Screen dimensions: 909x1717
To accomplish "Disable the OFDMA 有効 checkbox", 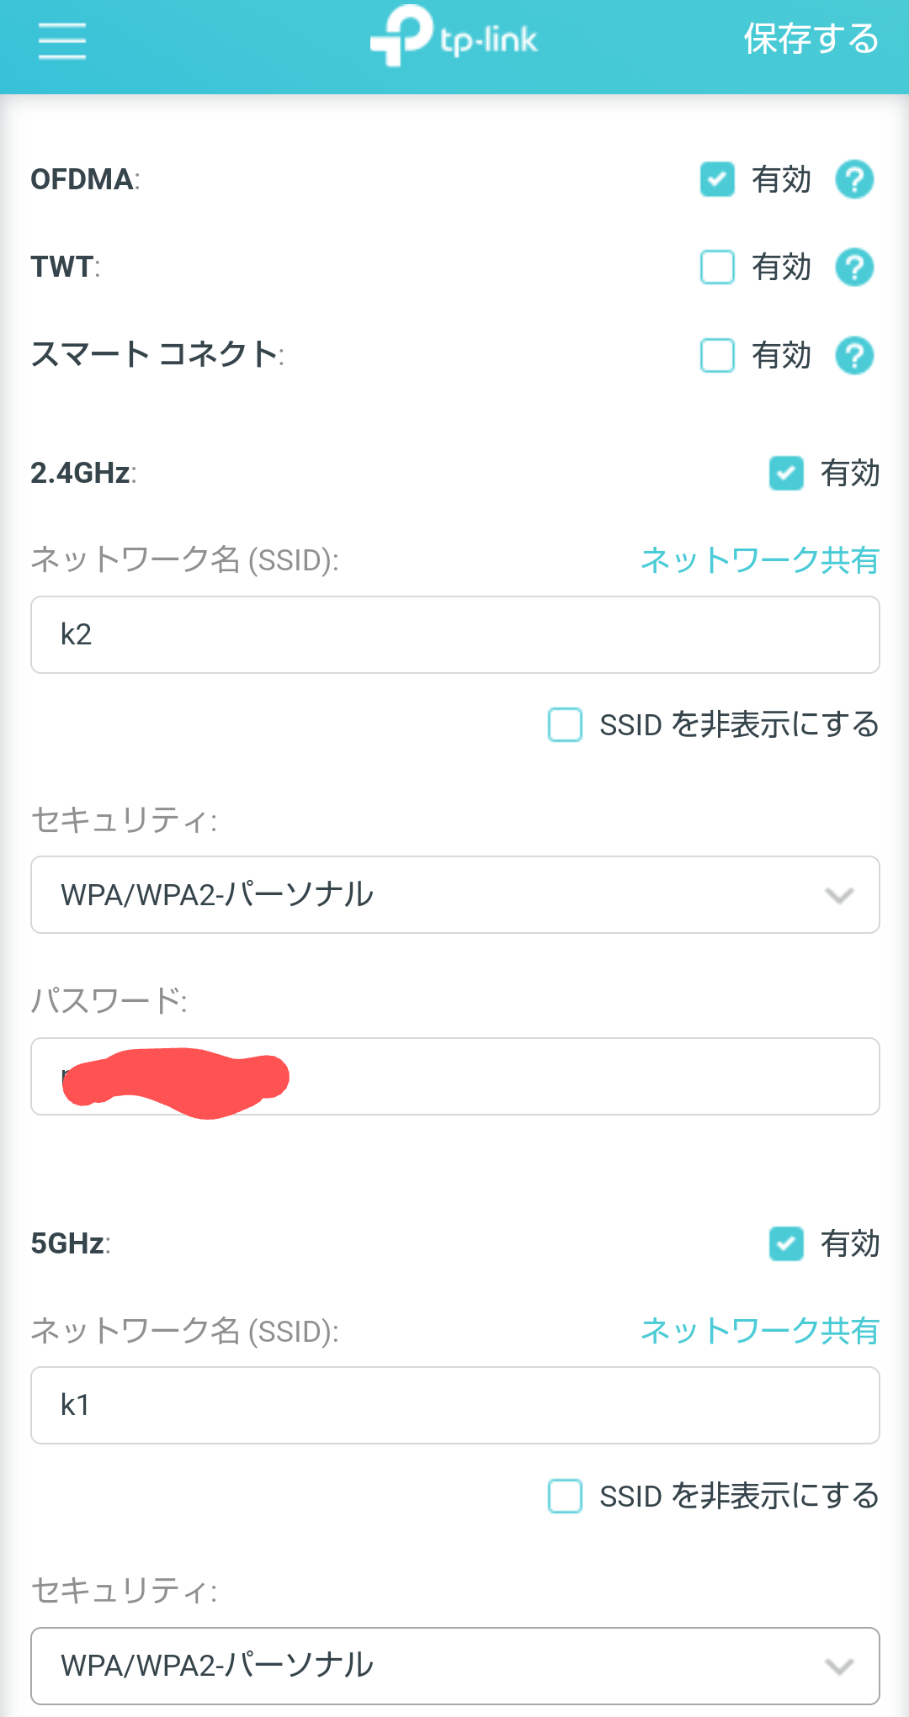I will coord(717,180).
